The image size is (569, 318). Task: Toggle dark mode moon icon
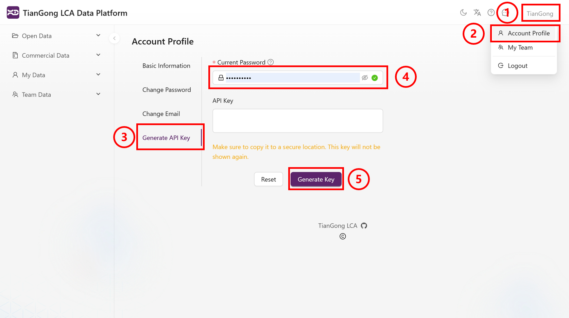(x=463, y=13)
